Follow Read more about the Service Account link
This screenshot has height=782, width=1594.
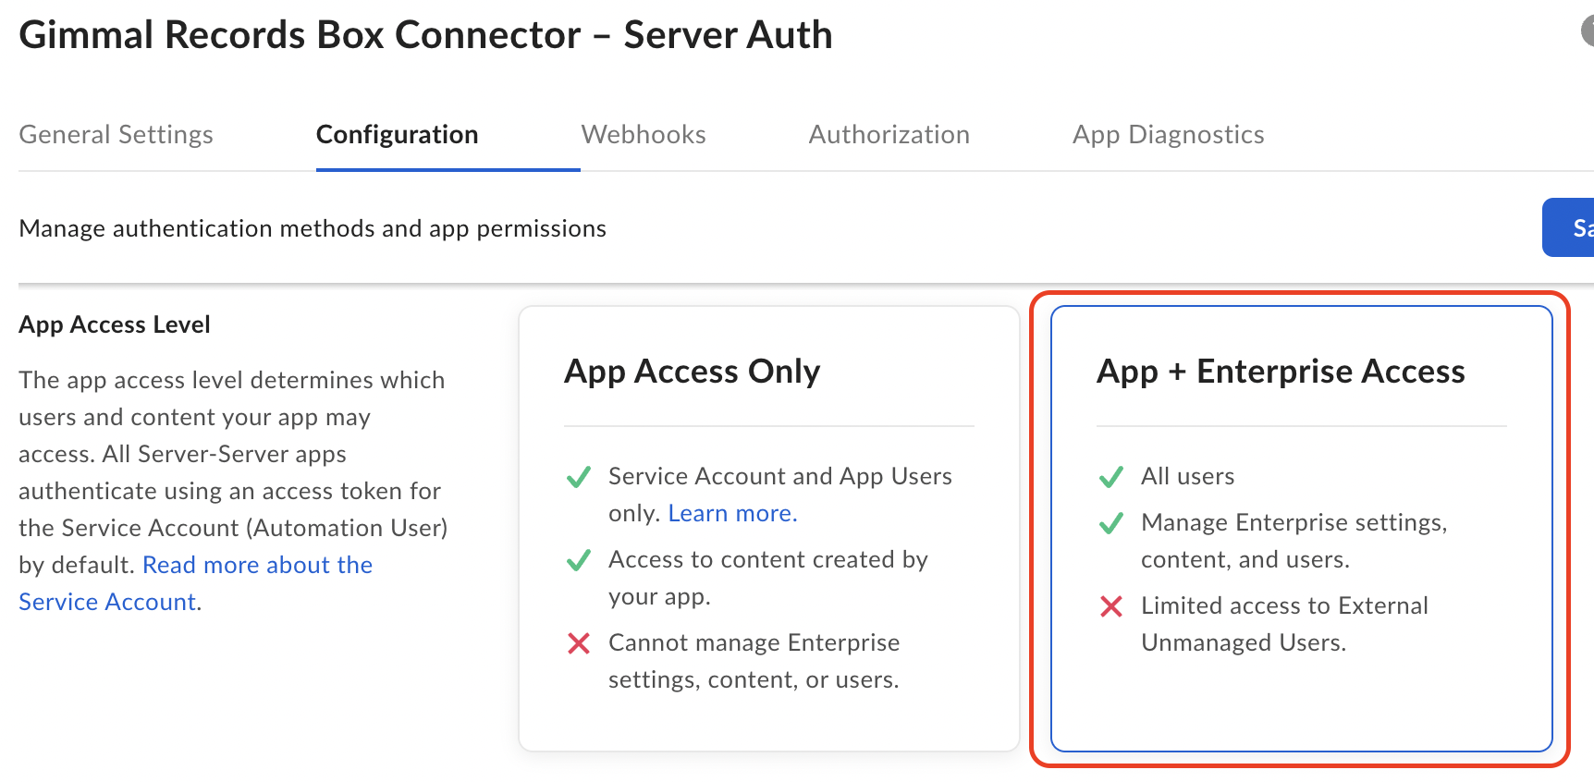tap(257, 566)
